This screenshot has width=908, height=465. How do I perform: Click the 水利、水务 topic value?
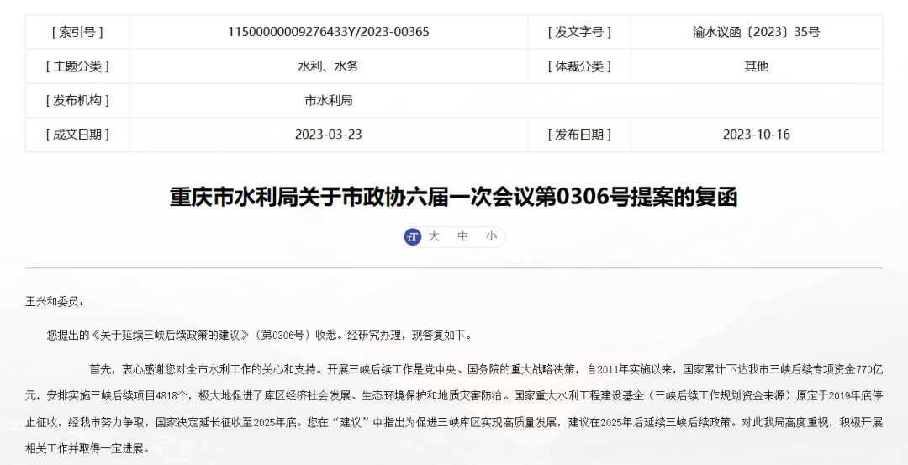click(x=328, y=66)
